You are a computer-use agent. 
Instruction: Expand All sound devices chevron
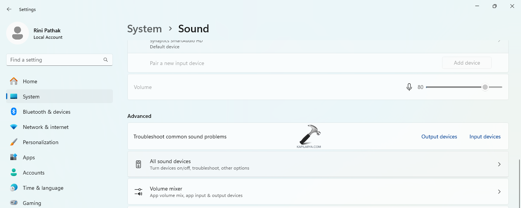point(499,164)
